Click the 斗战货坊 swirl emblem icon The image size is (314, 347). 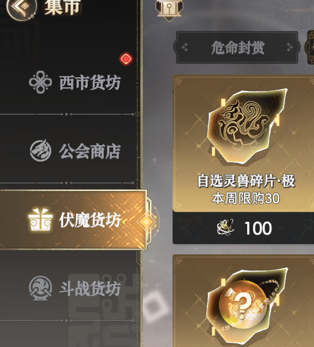tap(41, 288)
